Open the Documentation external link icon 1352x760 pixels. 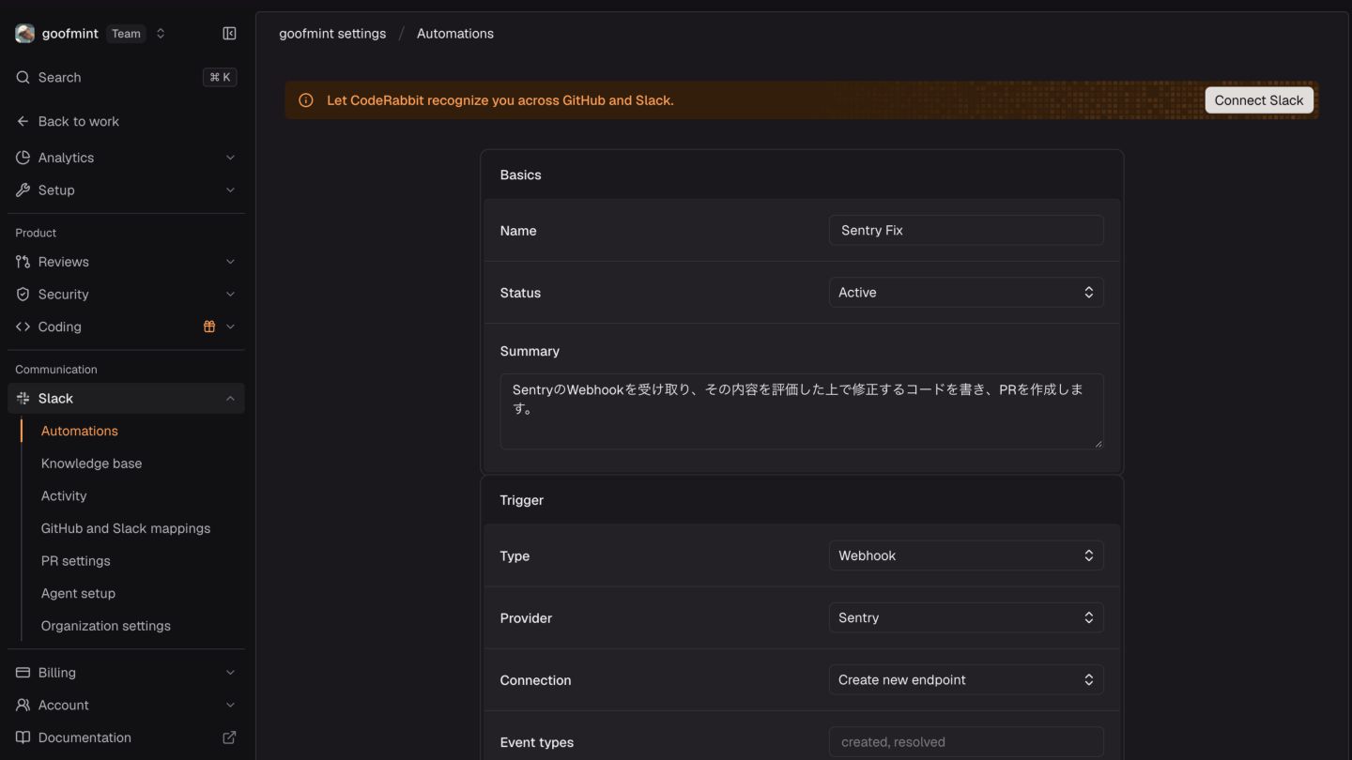[229, 737]
